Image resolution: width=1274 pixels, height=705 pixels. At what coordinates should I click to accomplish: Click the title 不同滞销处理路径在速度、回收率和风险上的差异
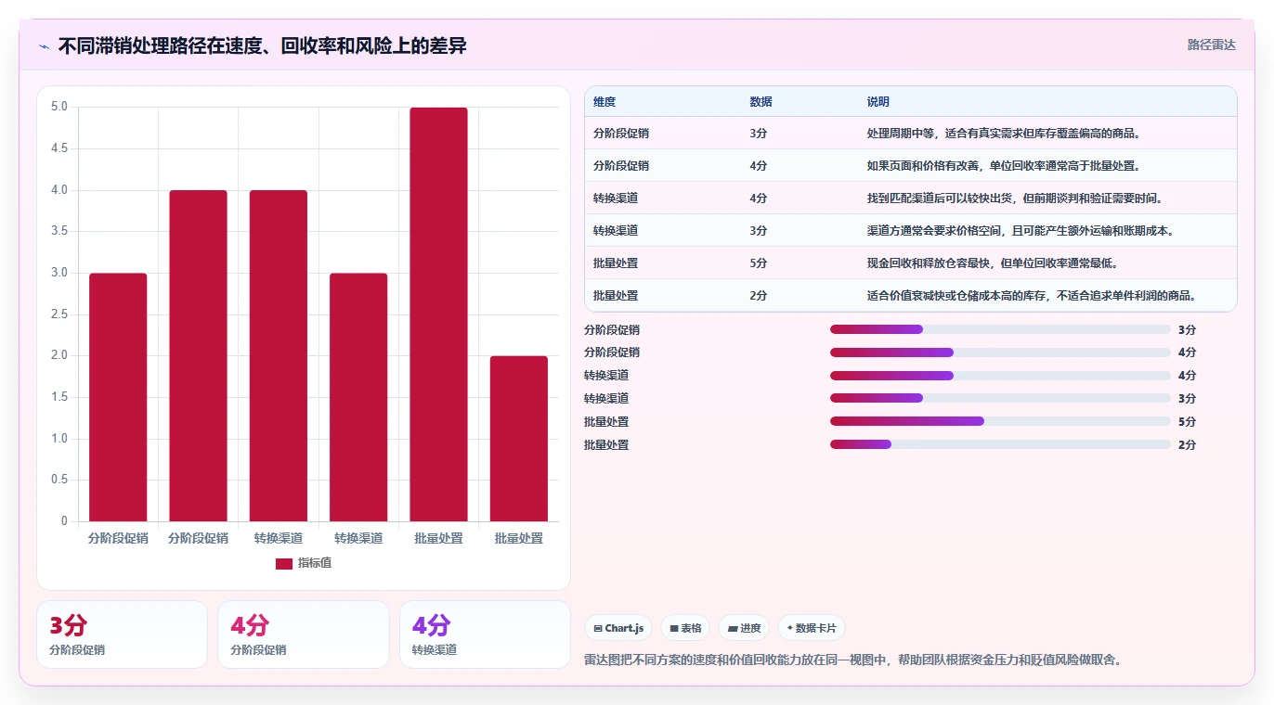(x=263, y=45)
